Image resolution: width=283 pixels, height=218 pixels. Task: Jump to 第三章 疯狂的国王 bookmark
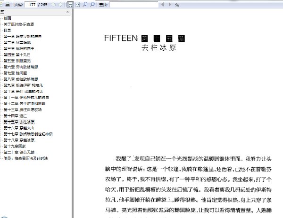click(19, 49)
